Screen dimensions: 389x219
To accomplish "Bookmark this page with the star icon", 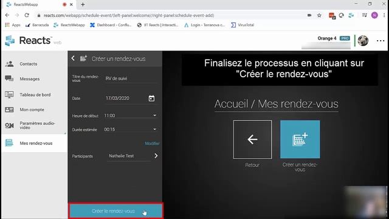I will tap(319, 15).
